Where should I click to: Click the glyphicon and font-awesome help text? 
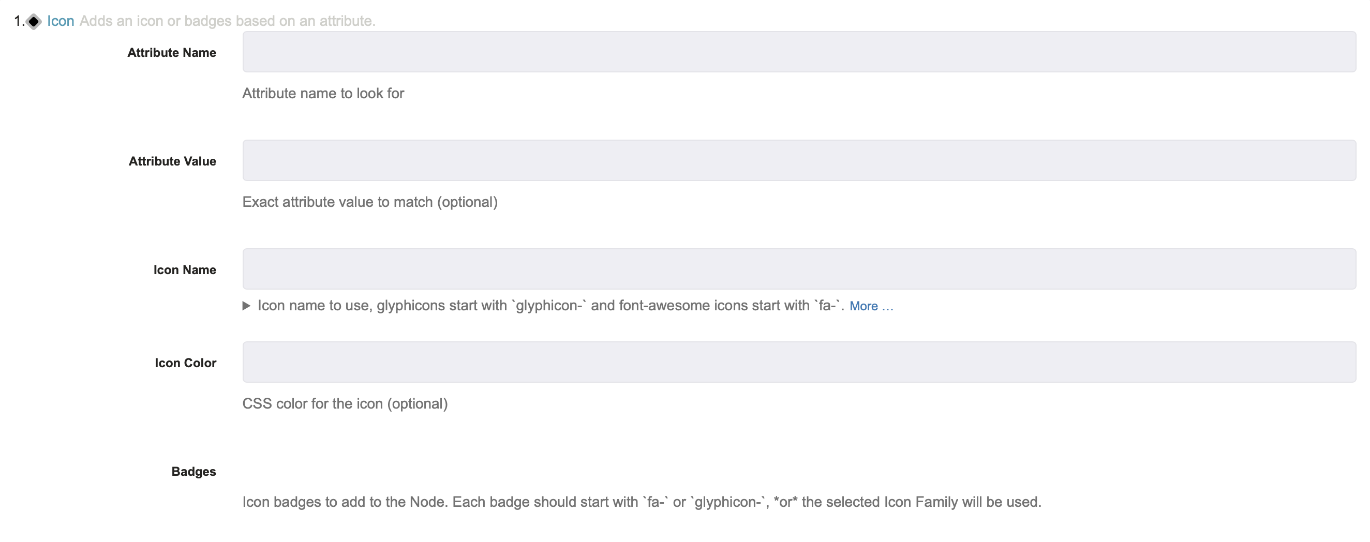(551, 306)
